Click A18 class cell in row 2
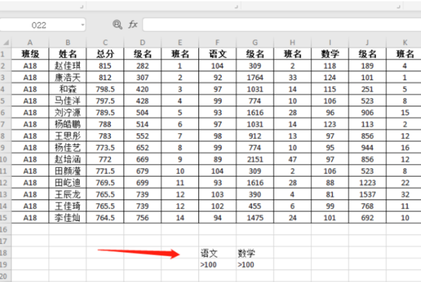This screenshot has height=282, width=421. pyautogui.click(x=30, y=66)
